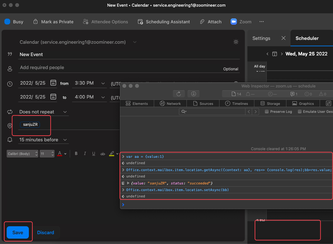Image resolution: width=333 pixels, height=244 pixels.
Task: Save the new calendar event
Action: click(18, 232)
